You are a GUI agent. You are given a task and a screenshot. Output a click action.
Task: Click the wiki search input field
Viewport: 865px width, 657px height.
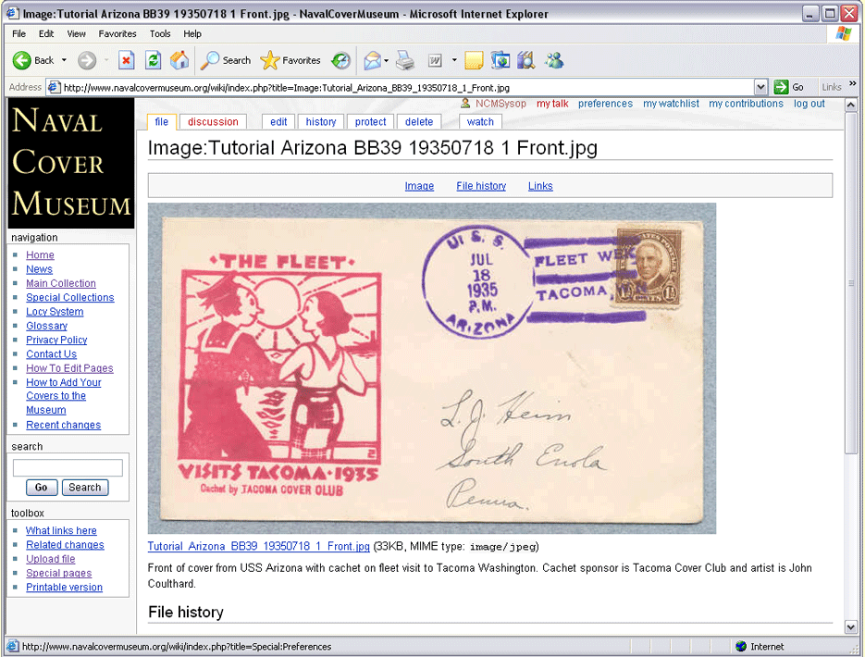[x=68, y=468]
